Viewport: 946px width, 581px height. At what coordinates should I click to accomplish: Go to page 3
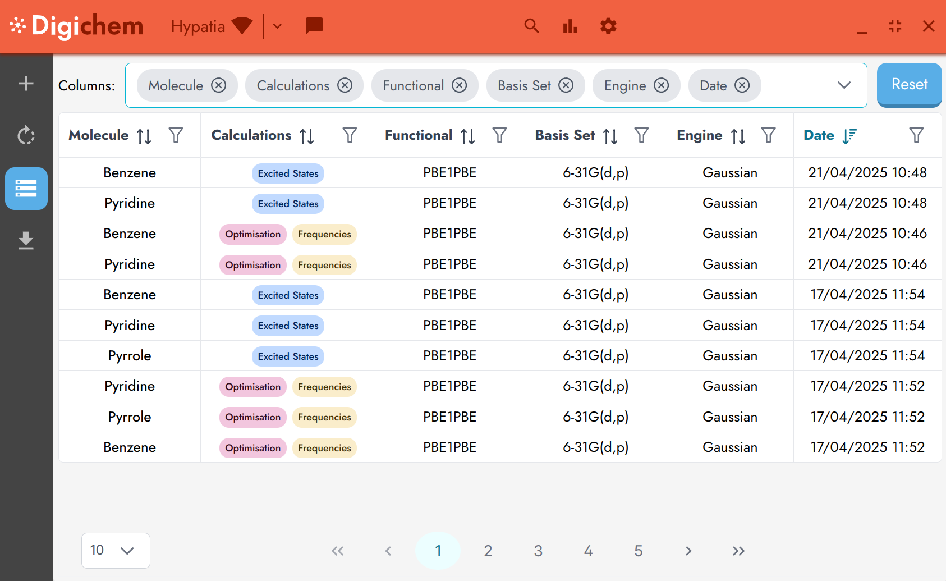click(x=538, y=551)
